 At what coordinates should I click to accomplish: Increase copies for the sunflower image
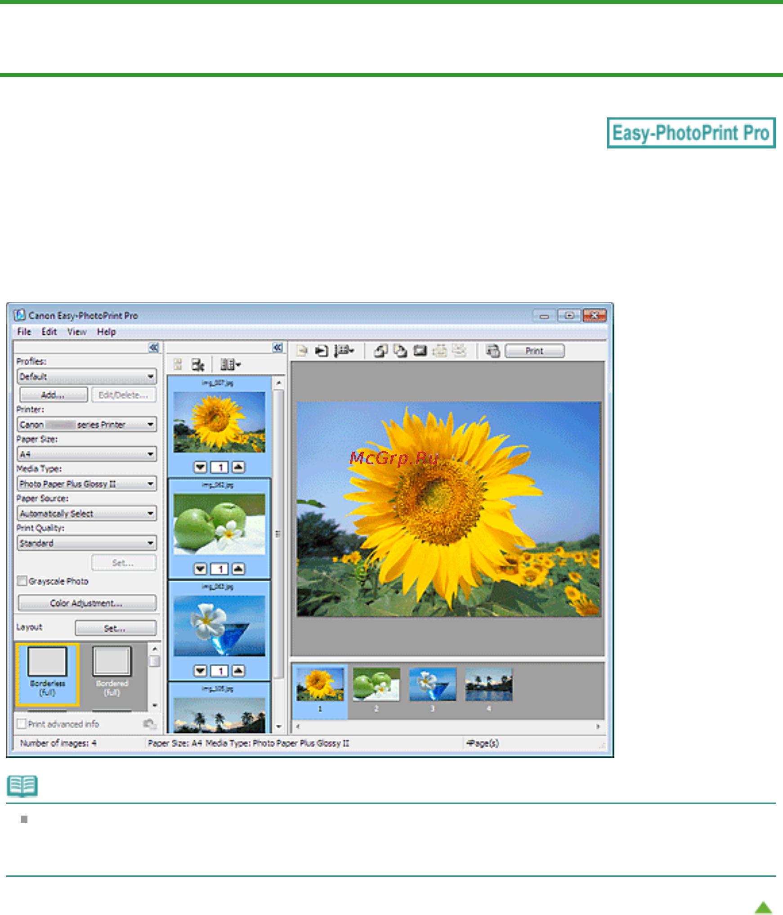[x=238, y=467]
